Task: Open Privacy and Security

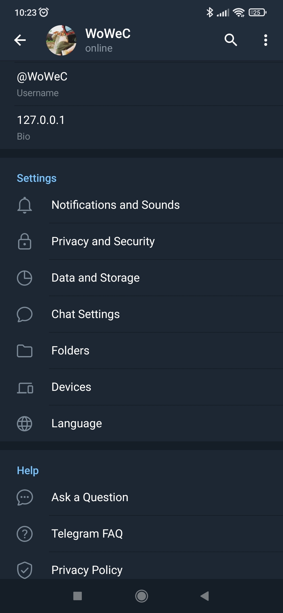Action: 103,241
